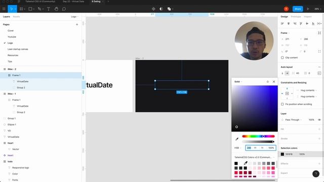Add a Stroke with the plus icon

pyautogui.click(x=319, y=139)
